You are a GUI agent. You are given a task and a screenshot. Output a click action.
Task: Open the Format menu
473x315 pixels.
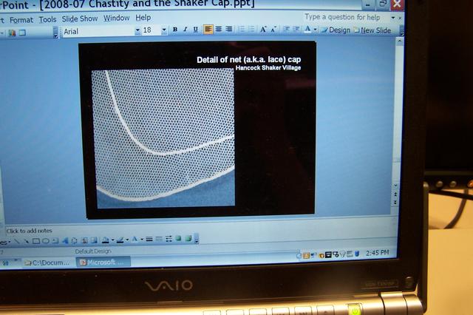coord(21,20)
